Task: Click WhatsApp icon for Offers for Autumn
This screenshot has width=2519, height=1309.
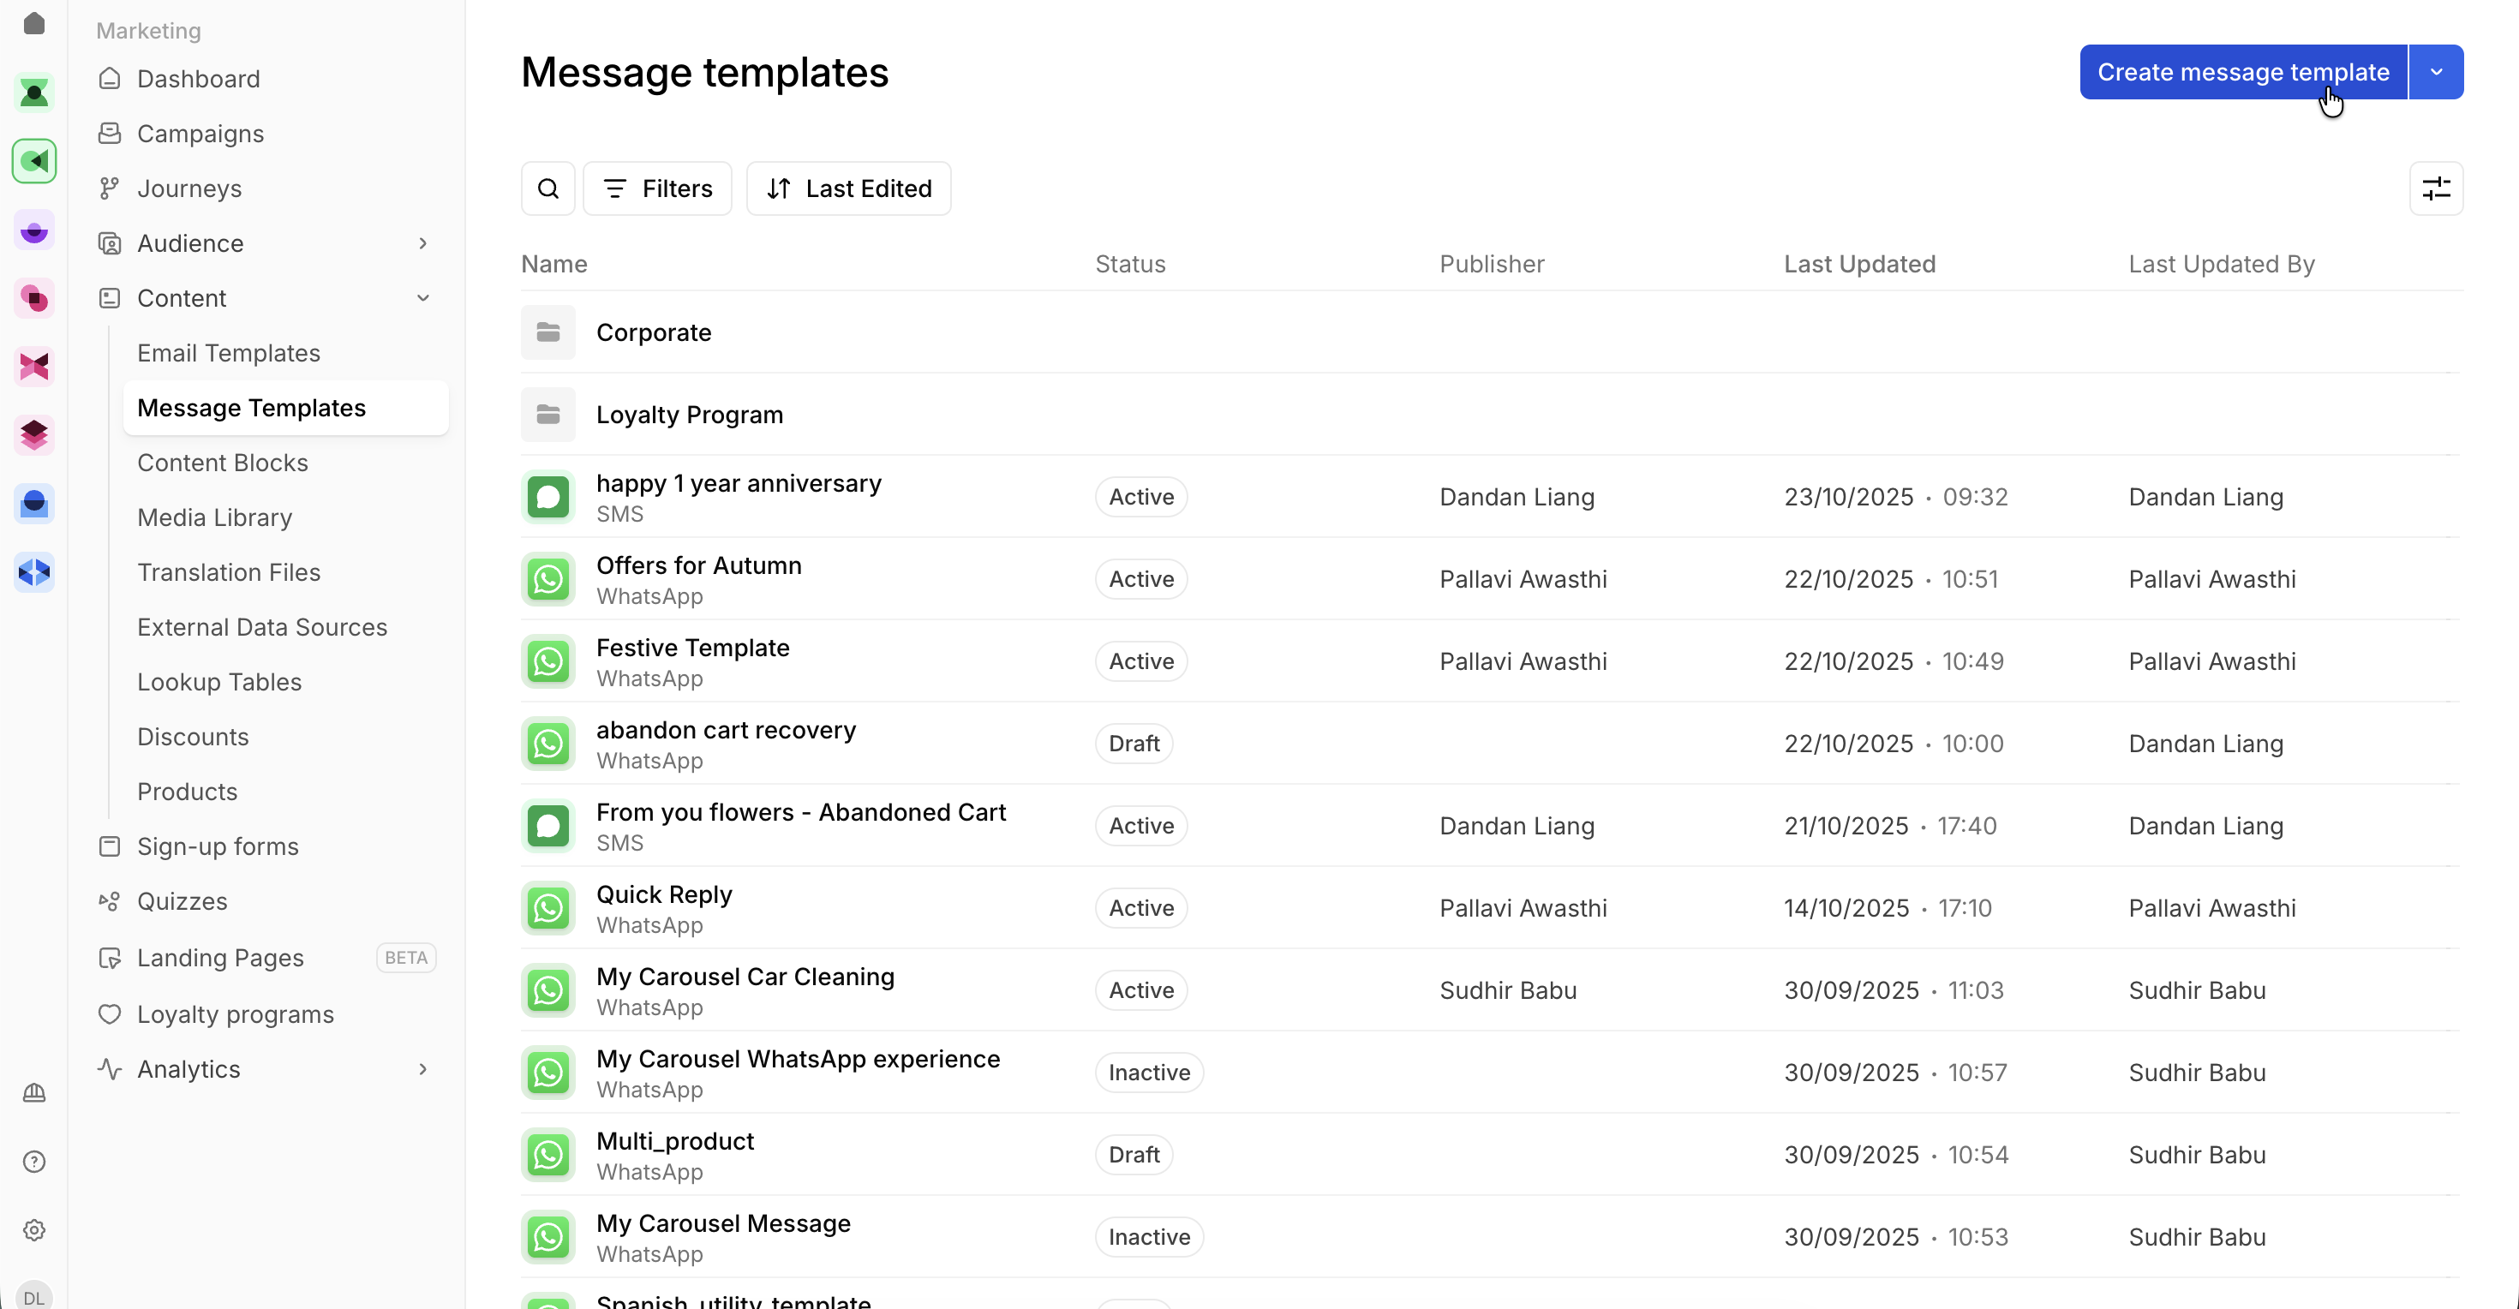Action: [x=547, y=579]
